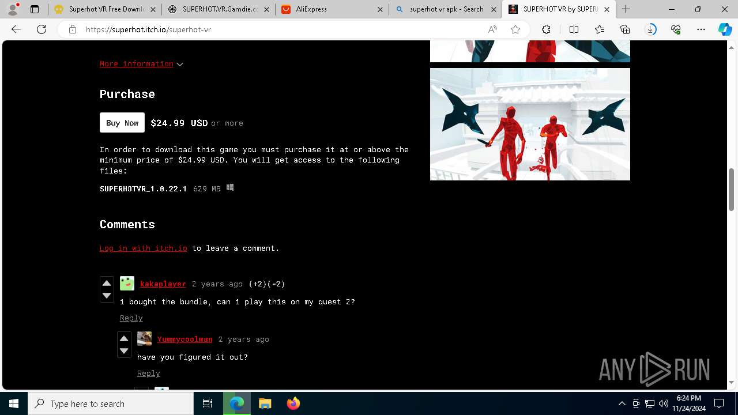Click Yummycoolman's avatar image

coord(144,338)
